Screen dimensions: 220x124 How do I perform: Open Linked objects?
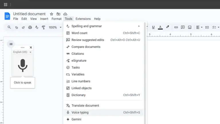[x=103, y=88]
